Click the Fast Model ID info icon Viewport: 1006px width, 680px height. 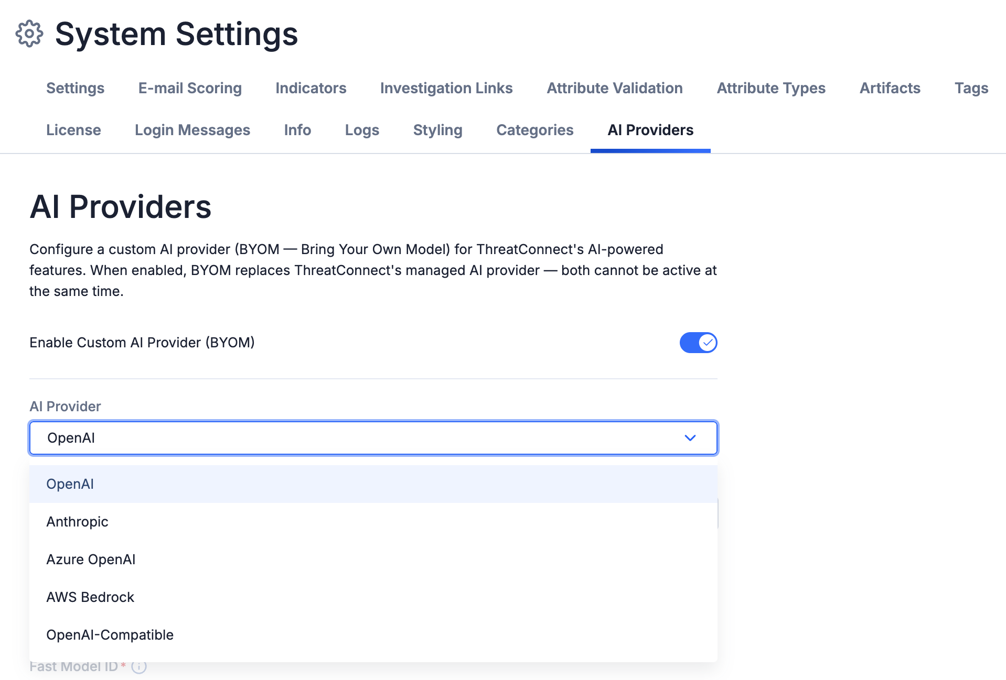(139, 667)
